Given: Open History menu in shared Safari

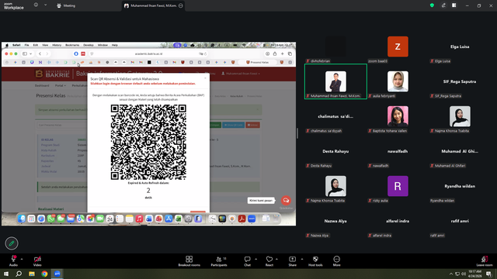Looking at the screenshot, I should coord(57,45).
